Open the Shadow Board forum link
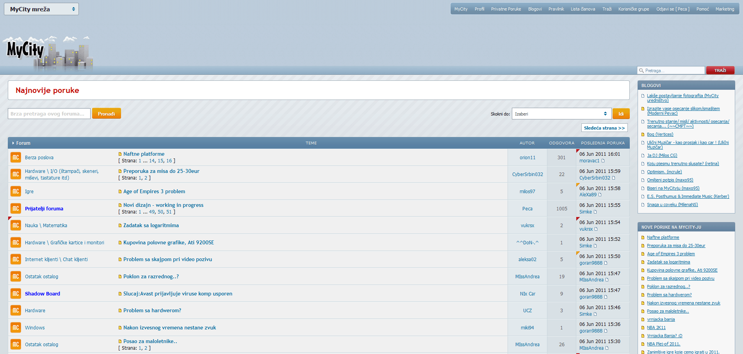The width and height of the screenshot is (743, 354). (x=43, y=294)
